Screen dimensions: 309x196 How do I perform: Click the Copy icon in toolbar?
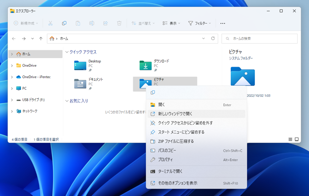pos(64,23)
